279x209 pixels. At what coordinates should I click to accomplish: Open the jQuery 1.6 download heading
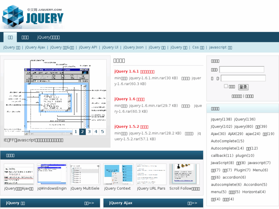[x=129, y=99]
